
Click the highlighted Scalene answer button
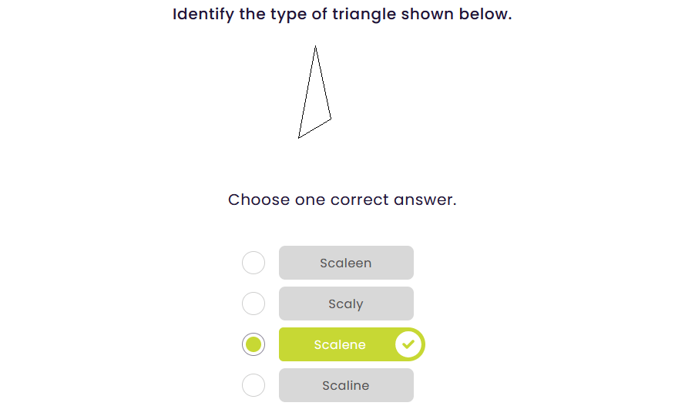[x=340, y=344]
